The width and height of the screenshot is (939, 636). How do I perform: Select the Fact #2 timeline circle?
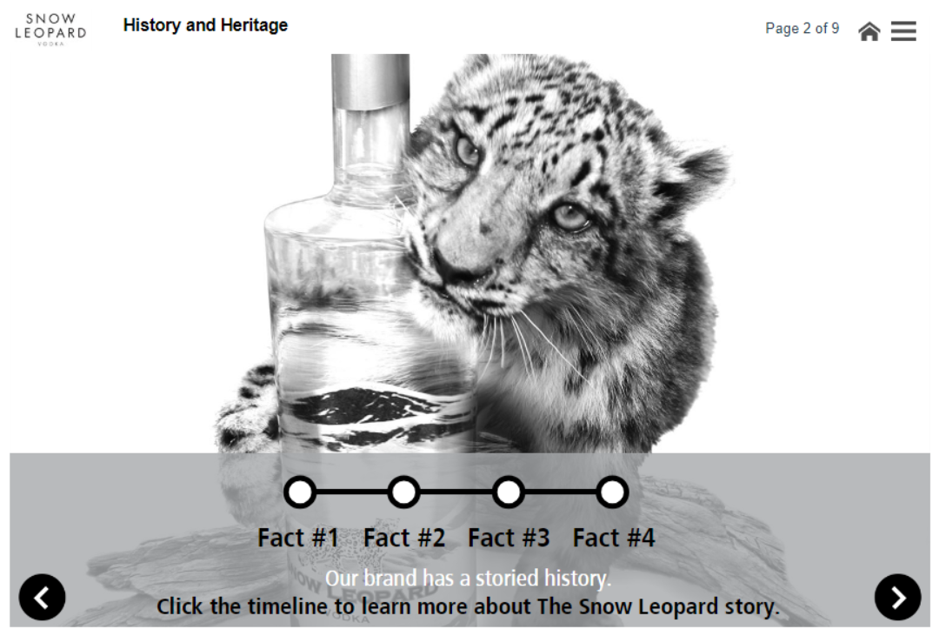coord(403,492)
